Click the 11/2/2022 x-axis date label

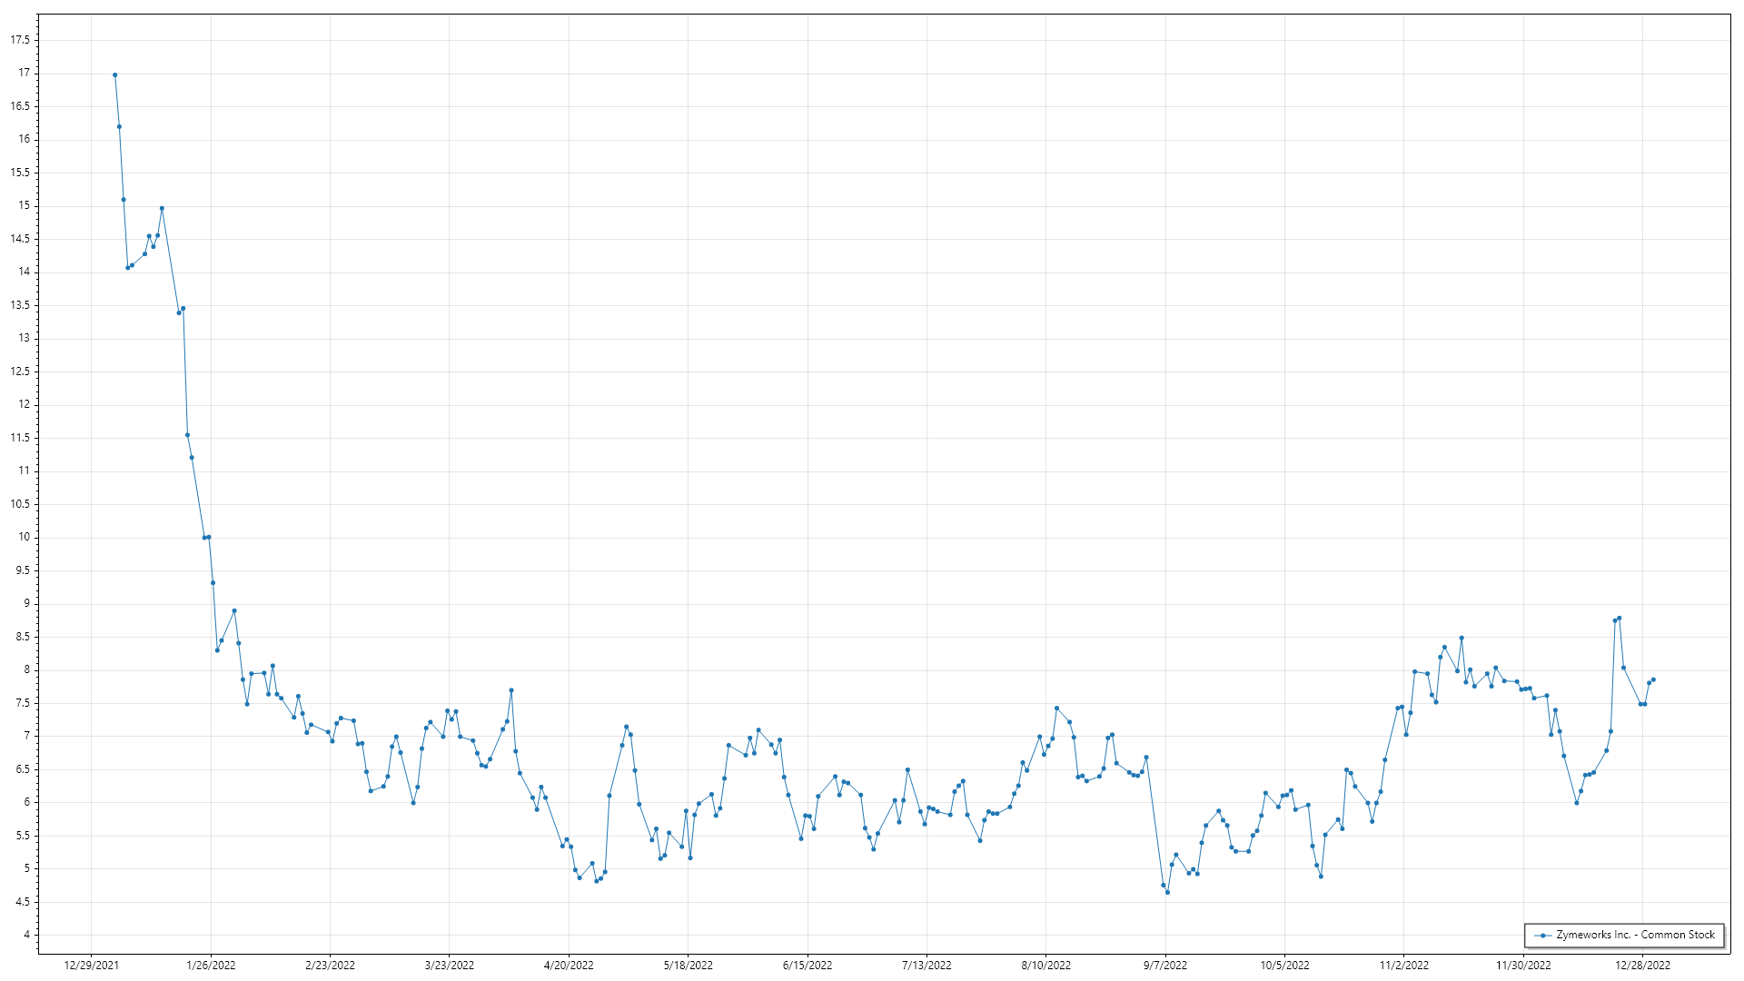(x=1404, y=965)
